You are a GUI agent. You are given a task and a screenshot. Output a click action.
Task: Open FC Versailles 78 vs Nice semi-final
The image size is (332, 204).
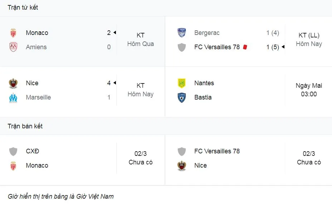pyautogui.click(x=309, y=158)
